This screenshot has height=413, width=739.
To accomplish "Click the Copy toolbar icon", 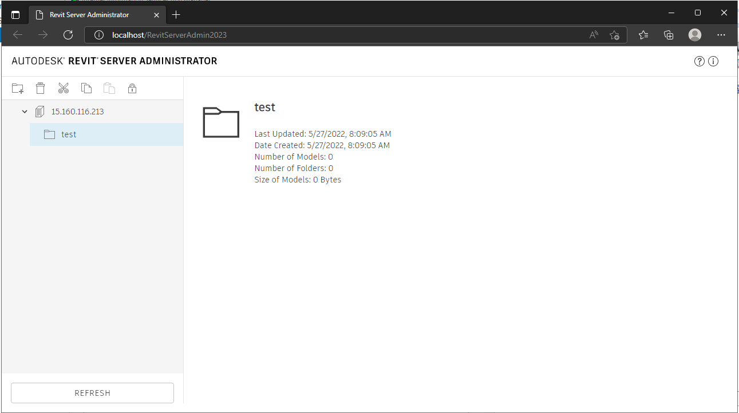I will [86, 88].
